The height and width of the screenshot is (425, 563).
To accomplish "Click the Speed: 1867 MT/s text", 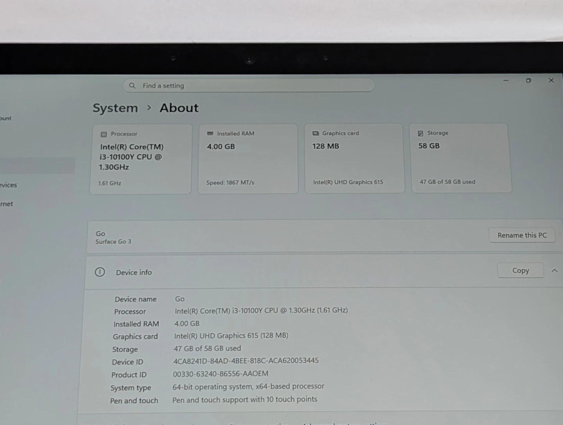I will point(230,183).
